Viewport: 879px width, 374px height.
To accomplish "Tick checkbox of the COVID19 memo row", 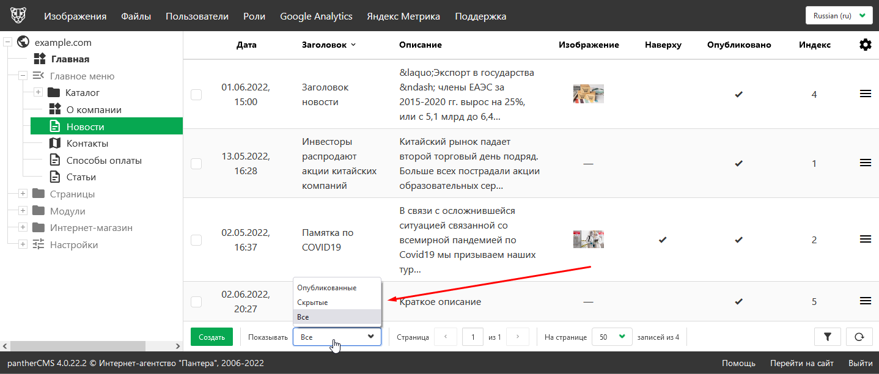I will [196, 240].
